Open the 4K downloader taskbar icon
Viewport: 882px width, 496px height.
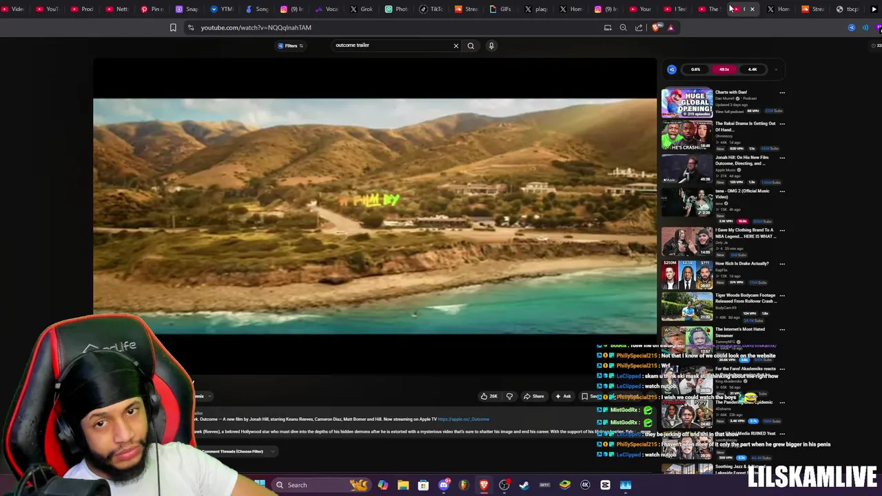click(585, 485)
